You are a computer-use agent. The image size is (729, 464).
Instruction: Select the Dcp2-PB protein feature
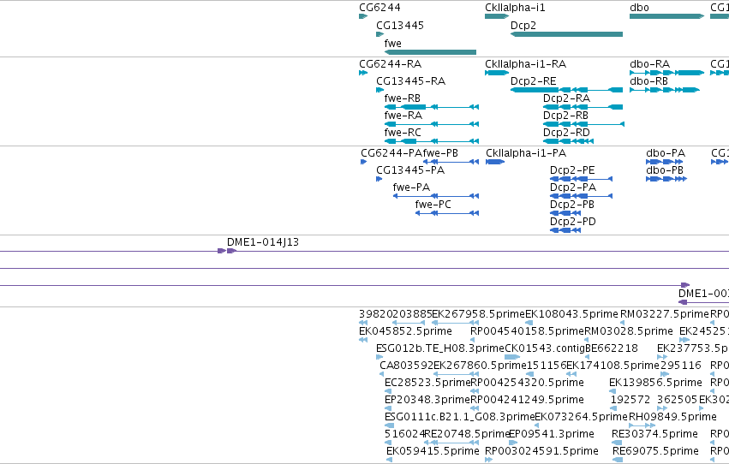(x=565, y=214)
